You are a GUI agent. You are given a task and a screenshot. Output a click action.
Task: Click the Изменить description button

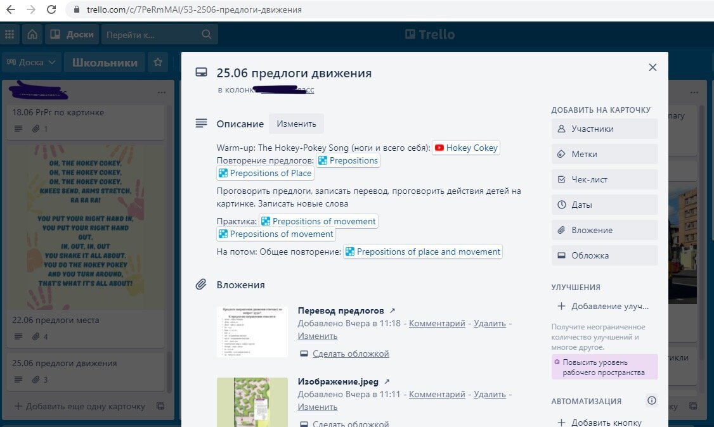point(296,124)
